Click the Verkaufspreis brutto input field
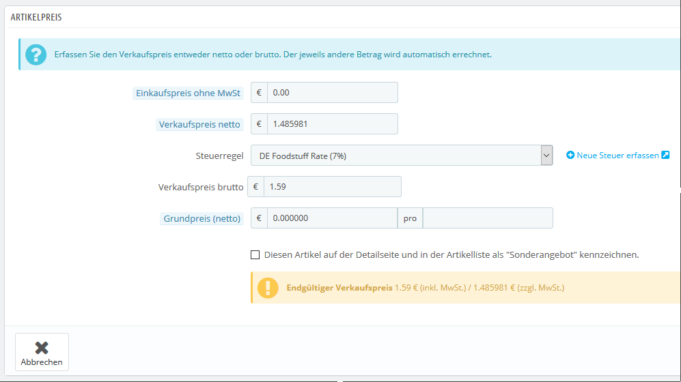Screen dimensions: 681x382 click(x=332, y=186)
